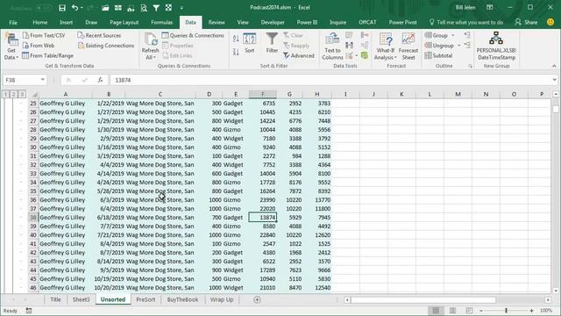The image size is (561, 316).
Task: Load data From Table/Range
Action: coord(48,55)
